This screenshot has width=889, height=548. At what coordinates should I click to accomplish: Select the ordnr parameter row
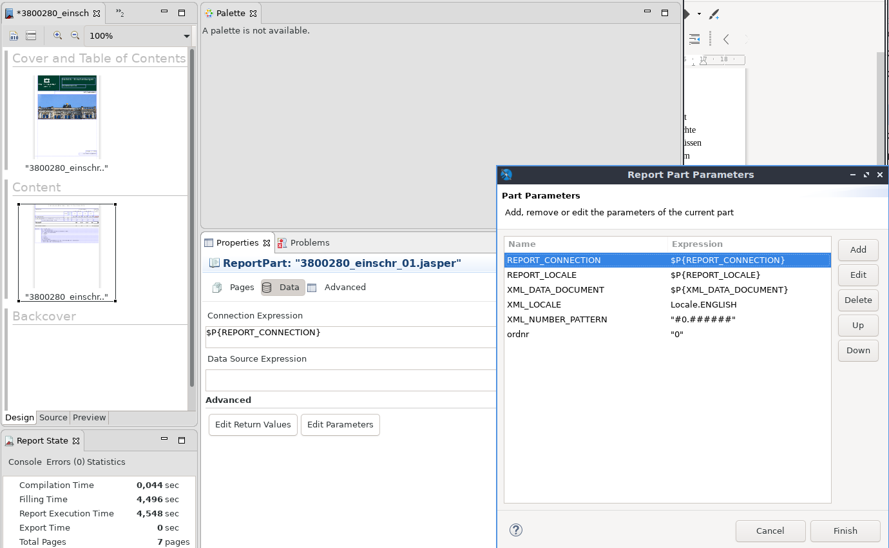(x=667, y=334)
